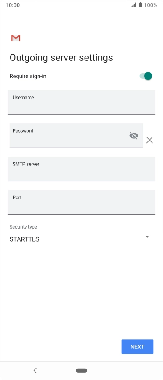Tap the battery status icon
The width and height of the screenshot is (163, 380).
[141, 5]
